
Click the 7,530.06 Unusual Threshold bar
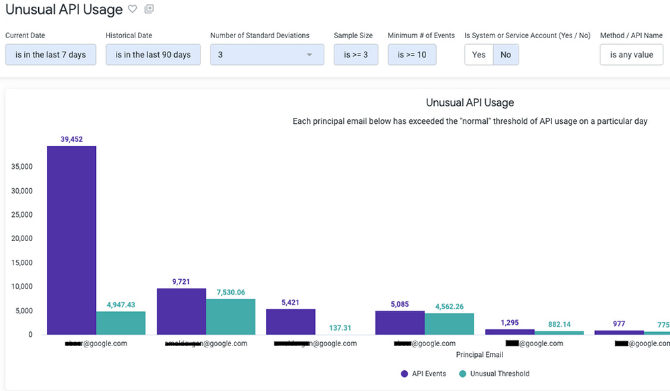[230, 317]
